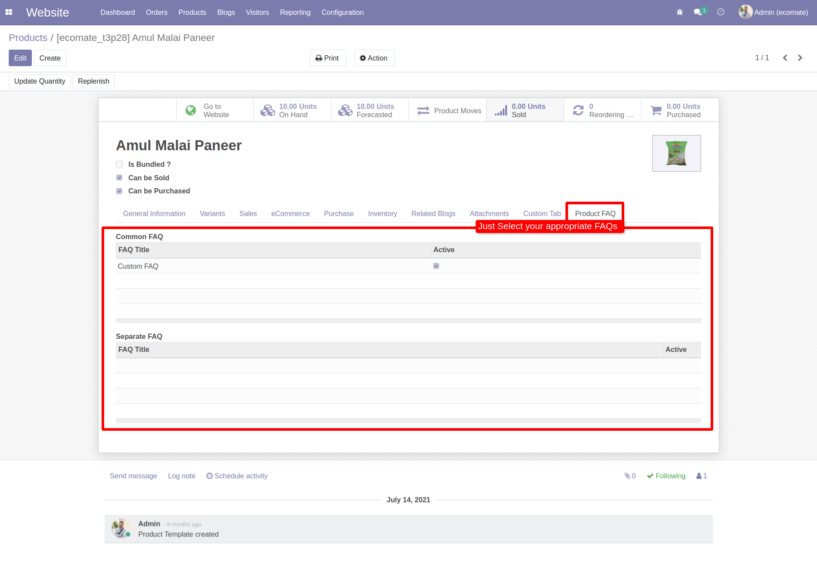Switch to eCommerce tab

tap(290, 213)
